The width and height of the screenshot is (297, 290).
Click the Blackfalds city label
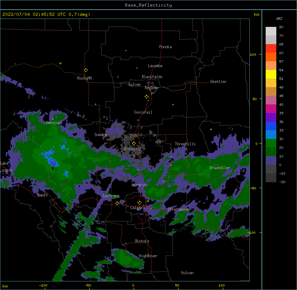pyautogui.click(x=152, y=77)
